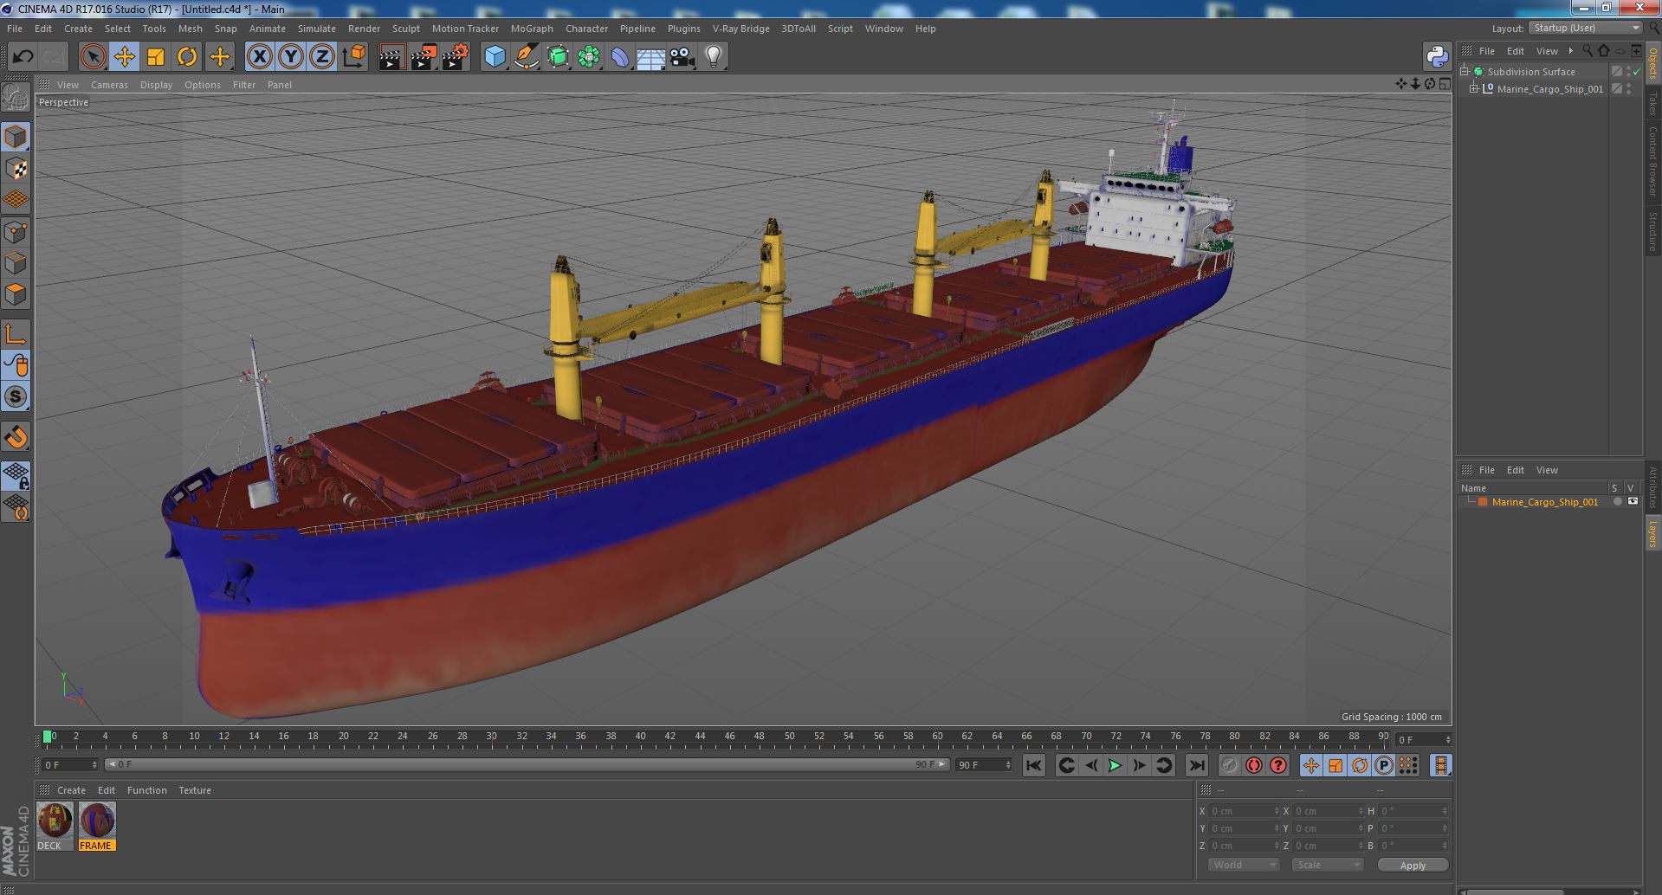The width and height of the screenshot is (1662, 895).
Task: Add a Camera object
Action: pyautogui.click(x=682, y=57)
